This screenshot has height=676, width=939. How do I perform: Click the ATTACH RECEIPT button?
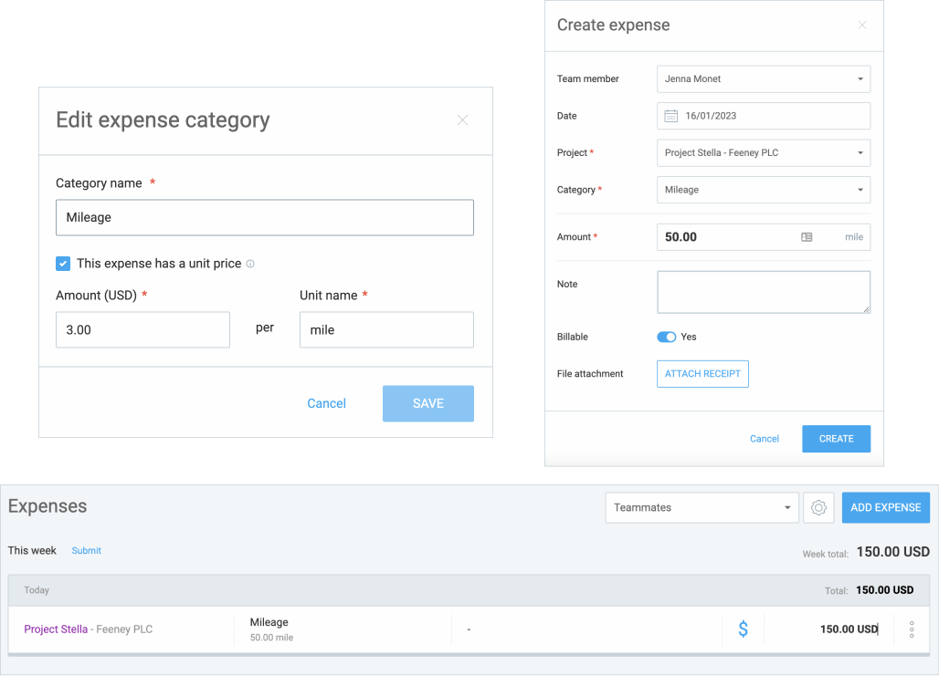click(702, 373)
